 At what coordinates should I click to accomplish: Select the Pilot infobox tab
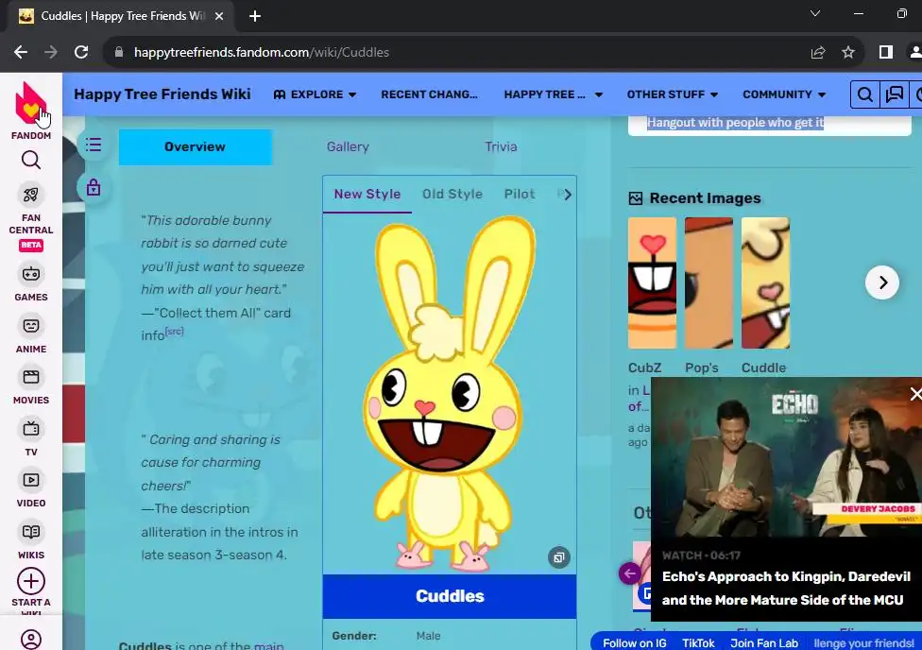pyautogui.click(x=520, y=194)
